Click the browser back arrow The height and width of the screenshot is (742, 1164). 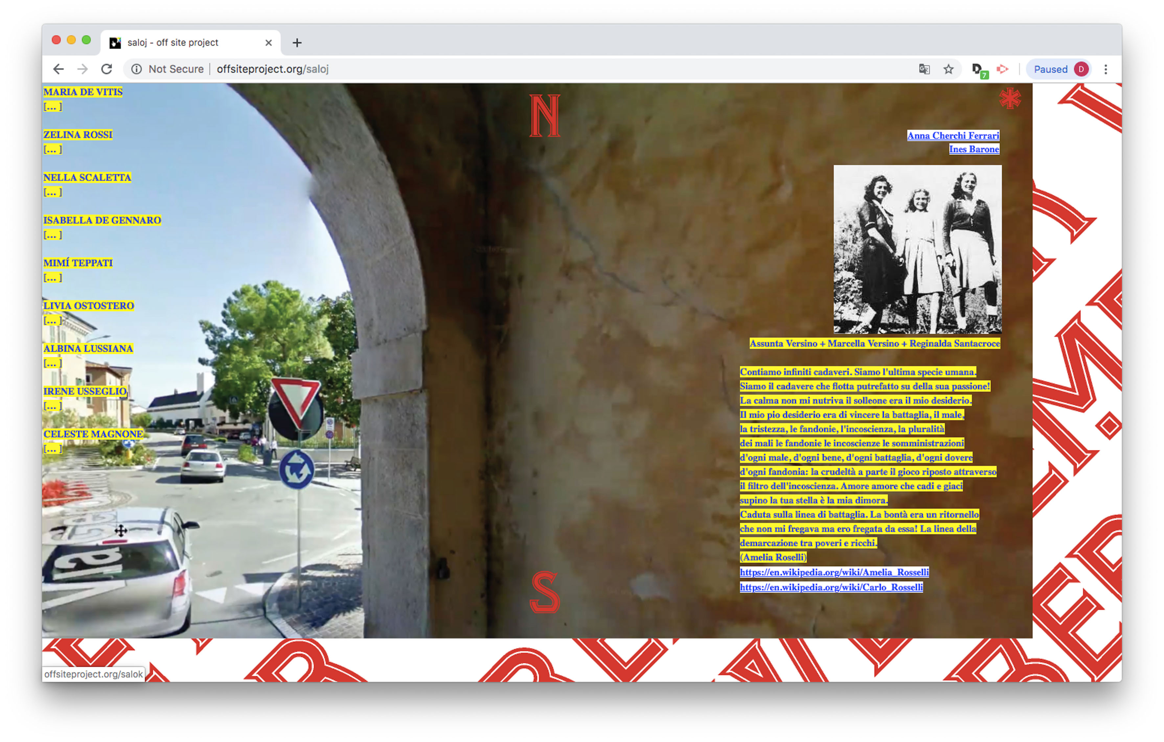pyautogui.click(x=58, y=69)
